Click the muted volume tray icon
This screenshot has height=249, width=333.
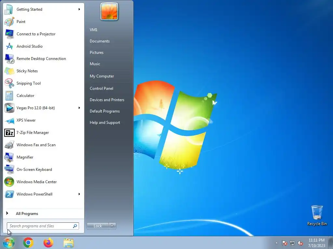[x=300, y=243]
